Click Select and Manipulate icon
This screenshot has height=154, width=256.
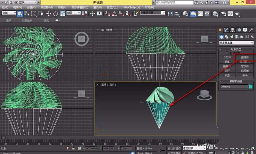(x=92, y=13)
